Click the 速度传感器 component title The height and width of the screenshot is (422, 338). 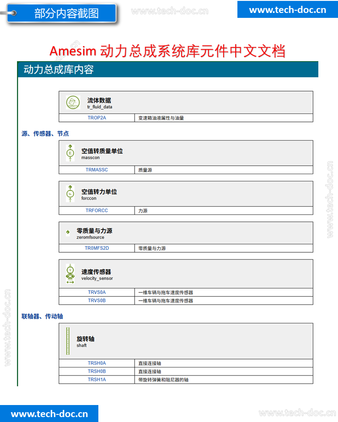(96, 272)
